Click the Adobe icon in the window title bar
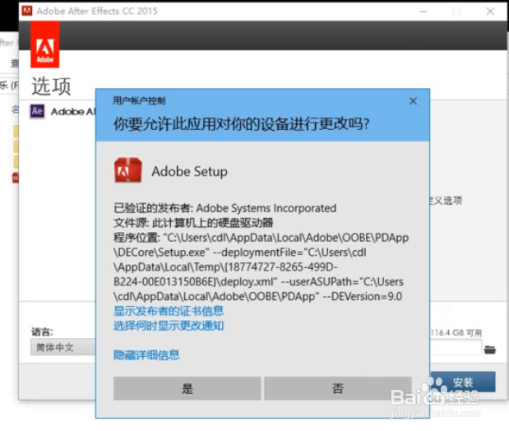 (27, 11)
